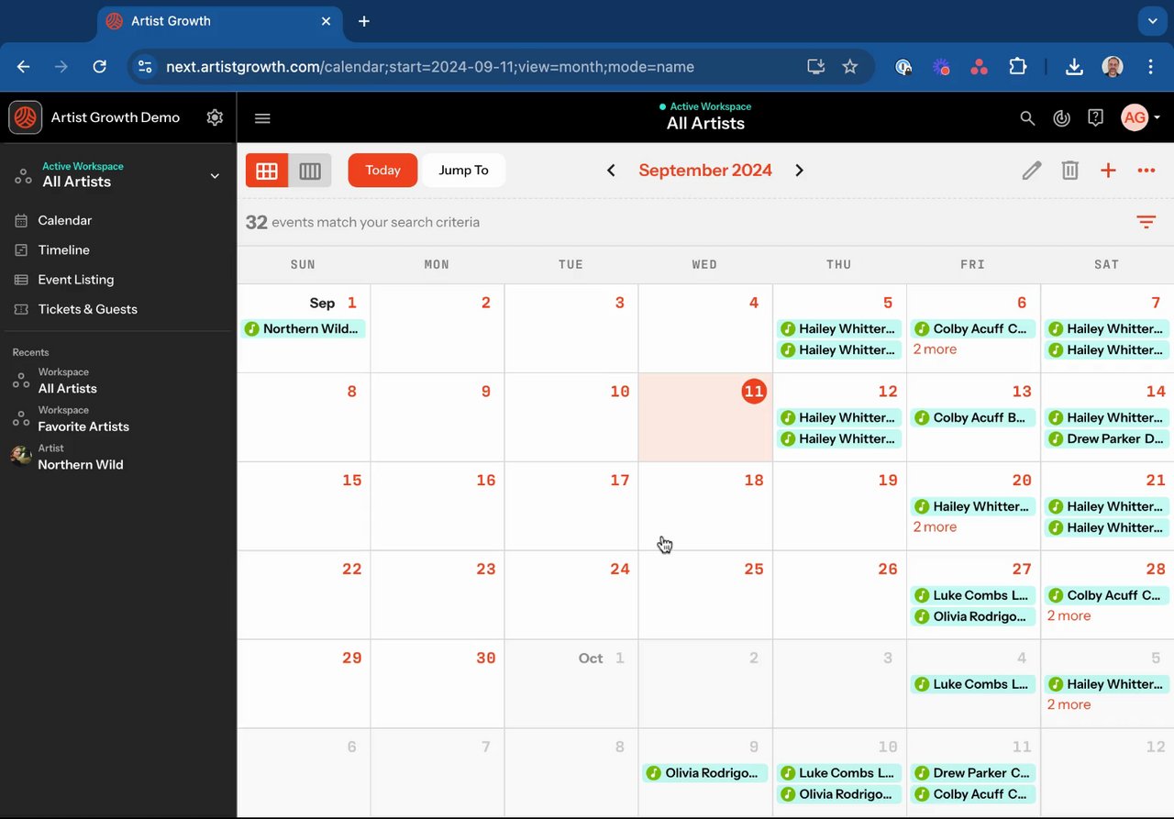Open the Colby Acuff event on Sep 6

[x=973, y=329]
